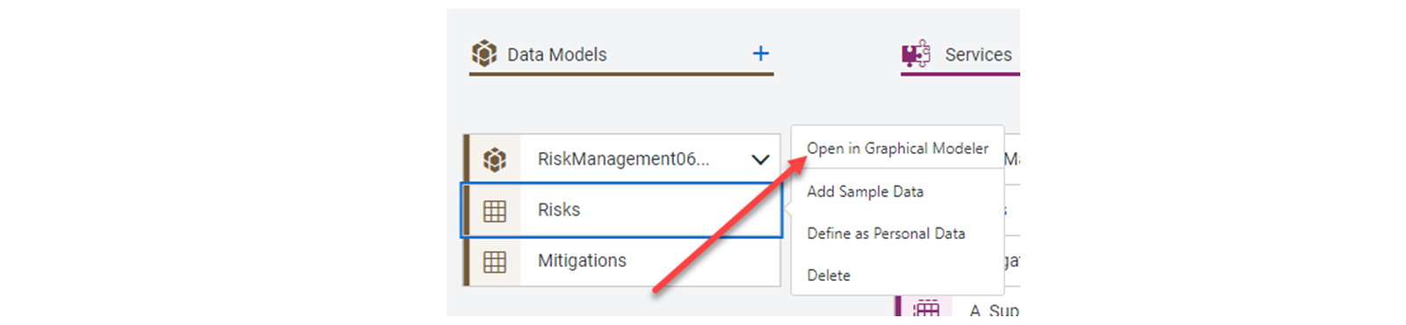The width and height of the screenshot is (1406, 325).
Task: Click the Services section heading
Action: 978,54
